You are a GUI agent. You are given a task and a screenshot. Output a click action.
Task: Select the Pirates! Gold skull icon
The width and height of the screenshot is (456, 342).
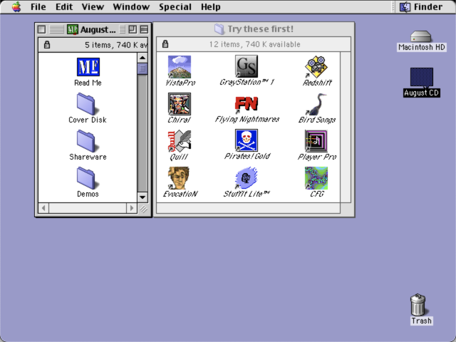247,141
